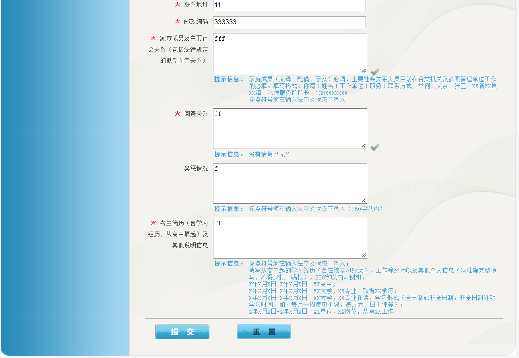Viewport: 519px width, 358px height.
Task: Focus the 邮政编码 postal code field
Action: pos(289,22)
